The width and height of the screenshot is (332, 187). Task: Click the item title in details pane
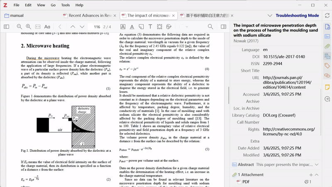[276, 30]
